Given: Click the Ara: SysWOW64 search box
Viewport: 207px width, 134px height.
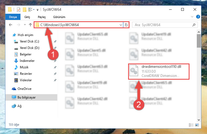Looking at the screenshot, I should [163, 25].
